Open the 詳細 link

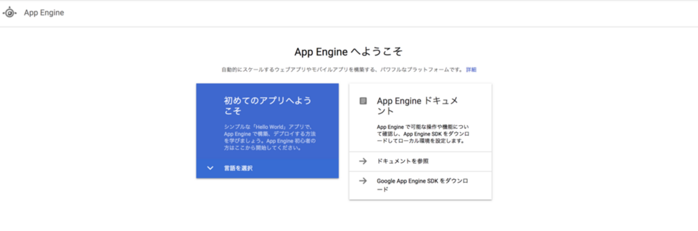pos(471,69)
